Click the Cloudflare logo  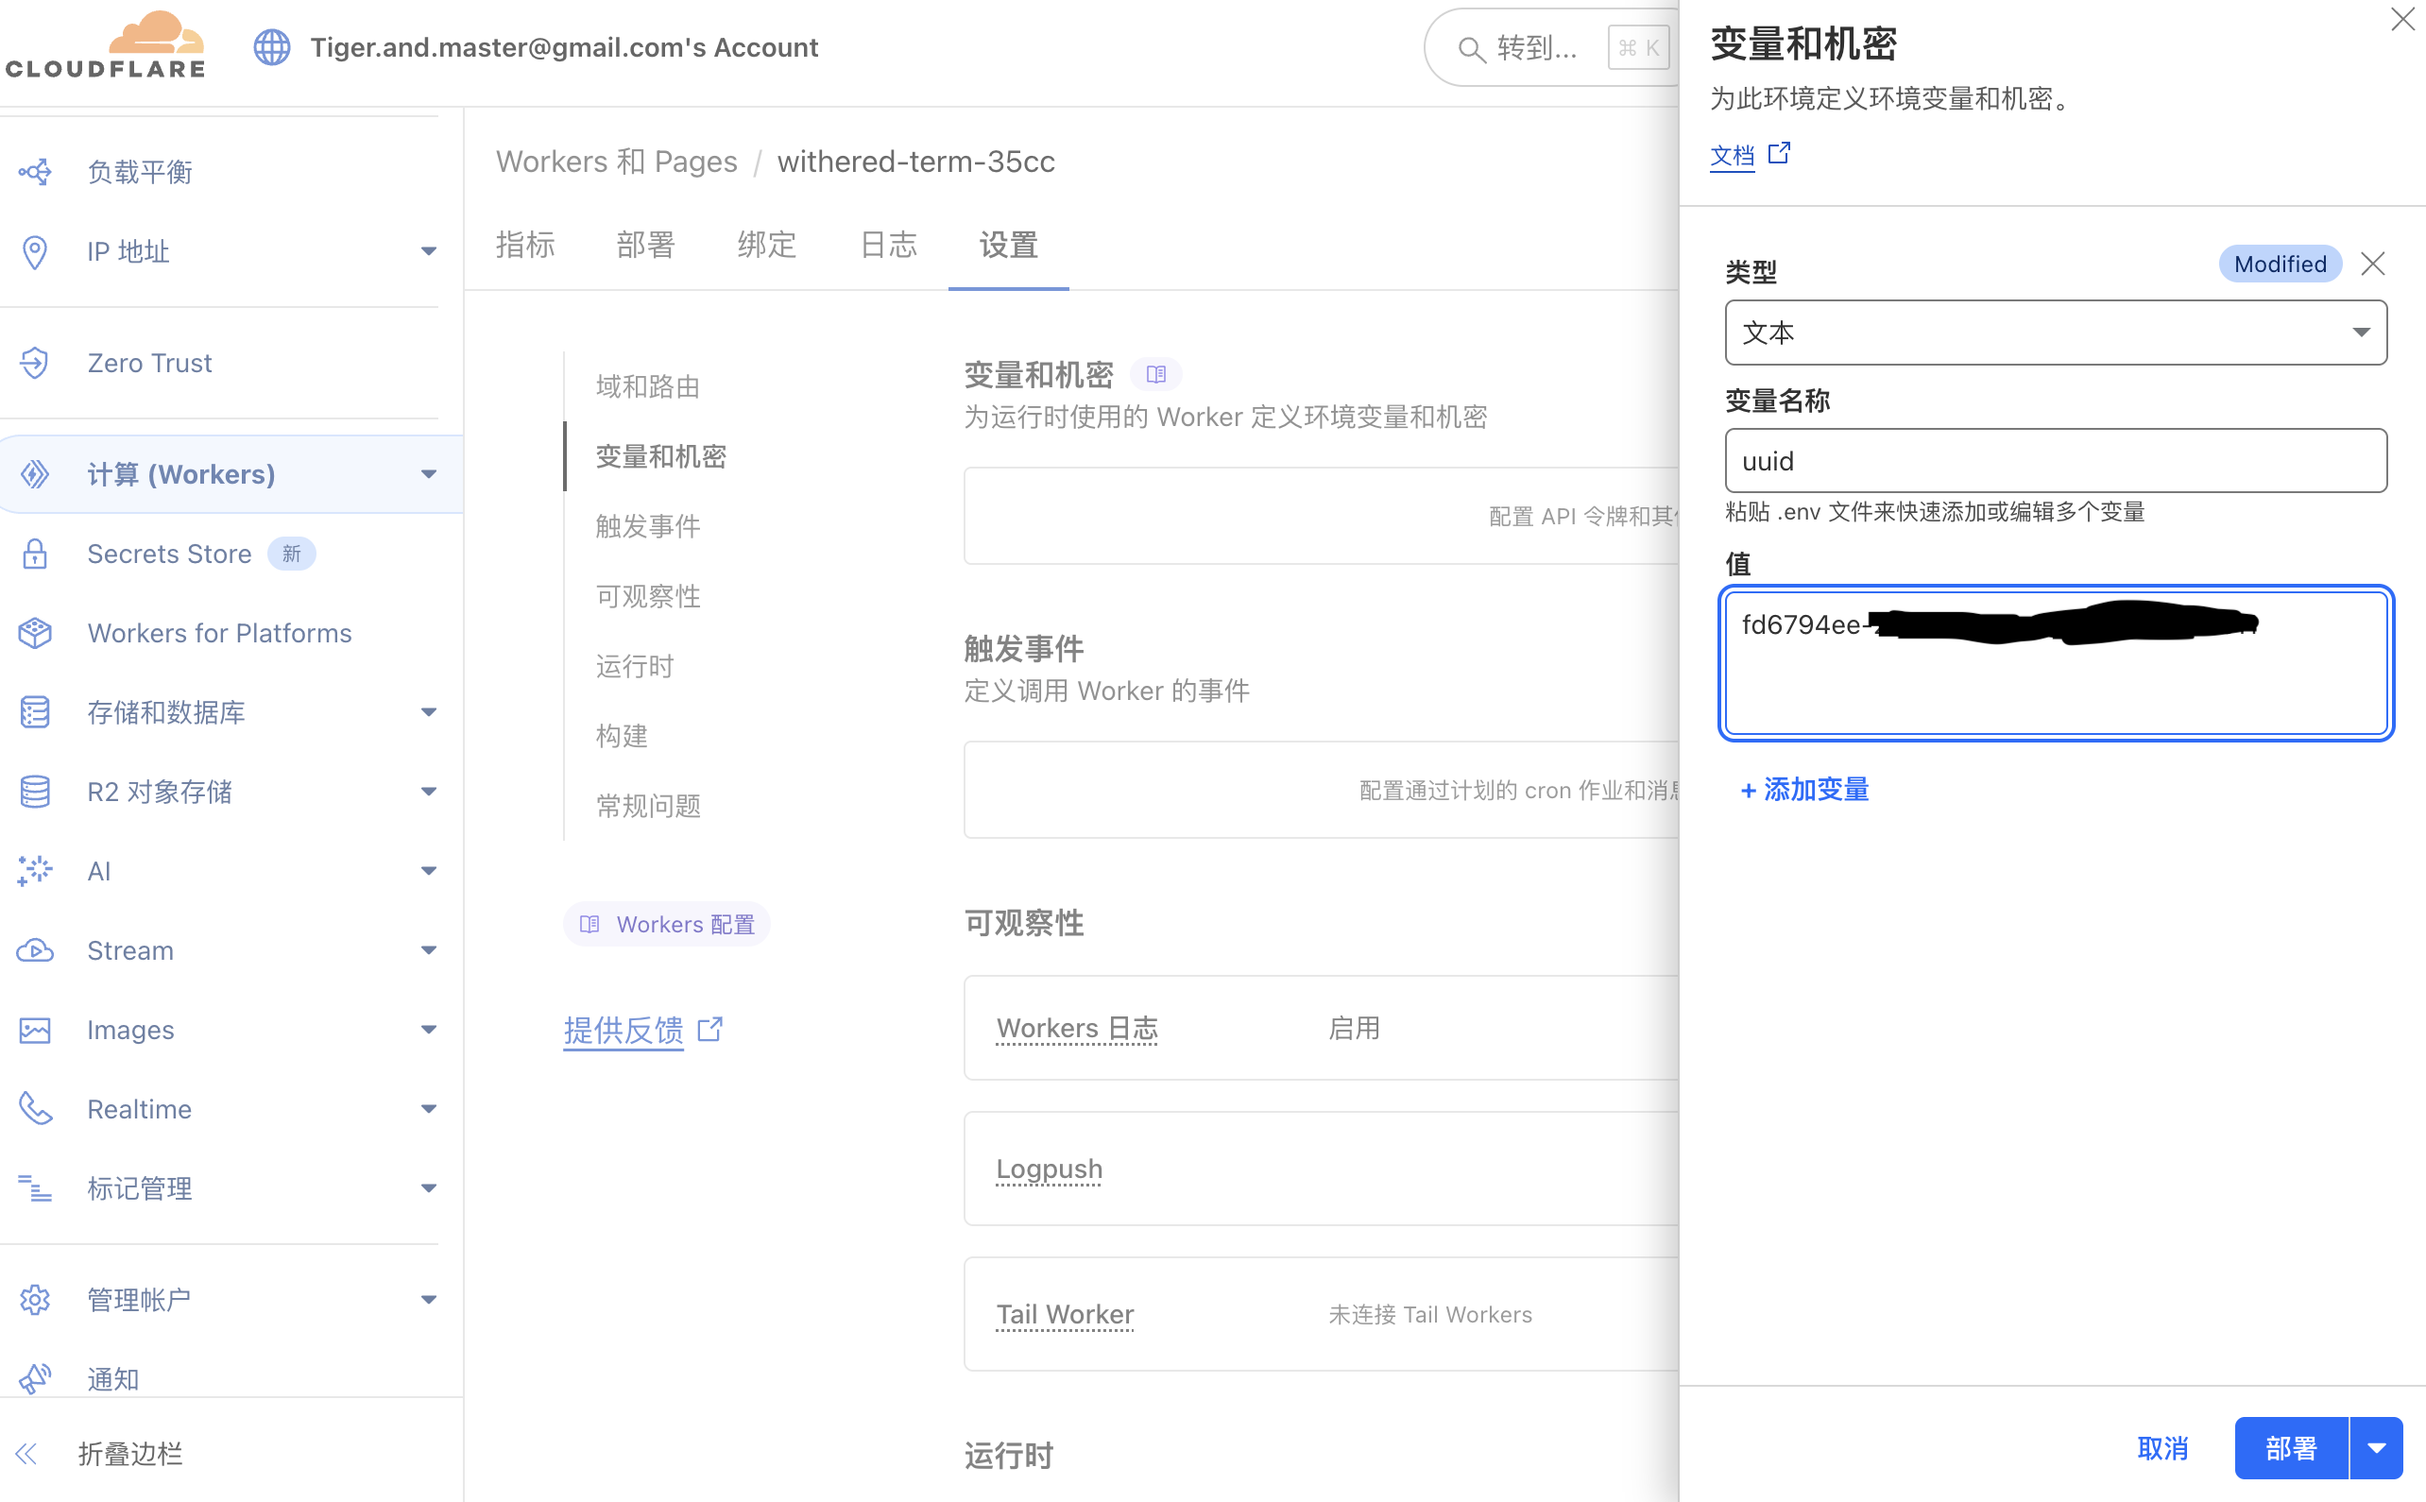pos(105,45)
